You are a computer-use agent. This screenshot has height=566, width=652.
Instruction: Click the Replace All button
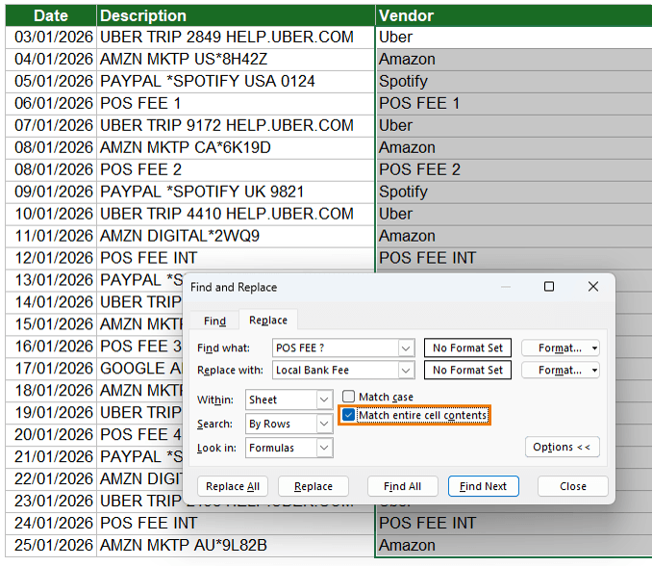(233, 486)
